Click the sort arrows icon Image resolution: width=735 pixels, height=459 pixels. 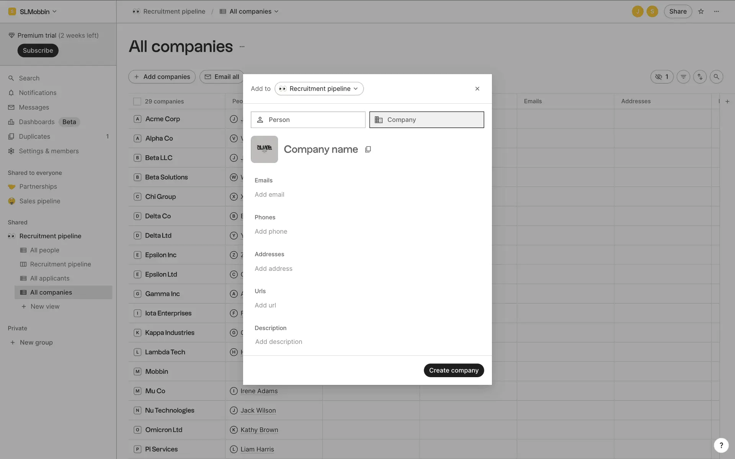pyautogui.click(x=700, y=77)
